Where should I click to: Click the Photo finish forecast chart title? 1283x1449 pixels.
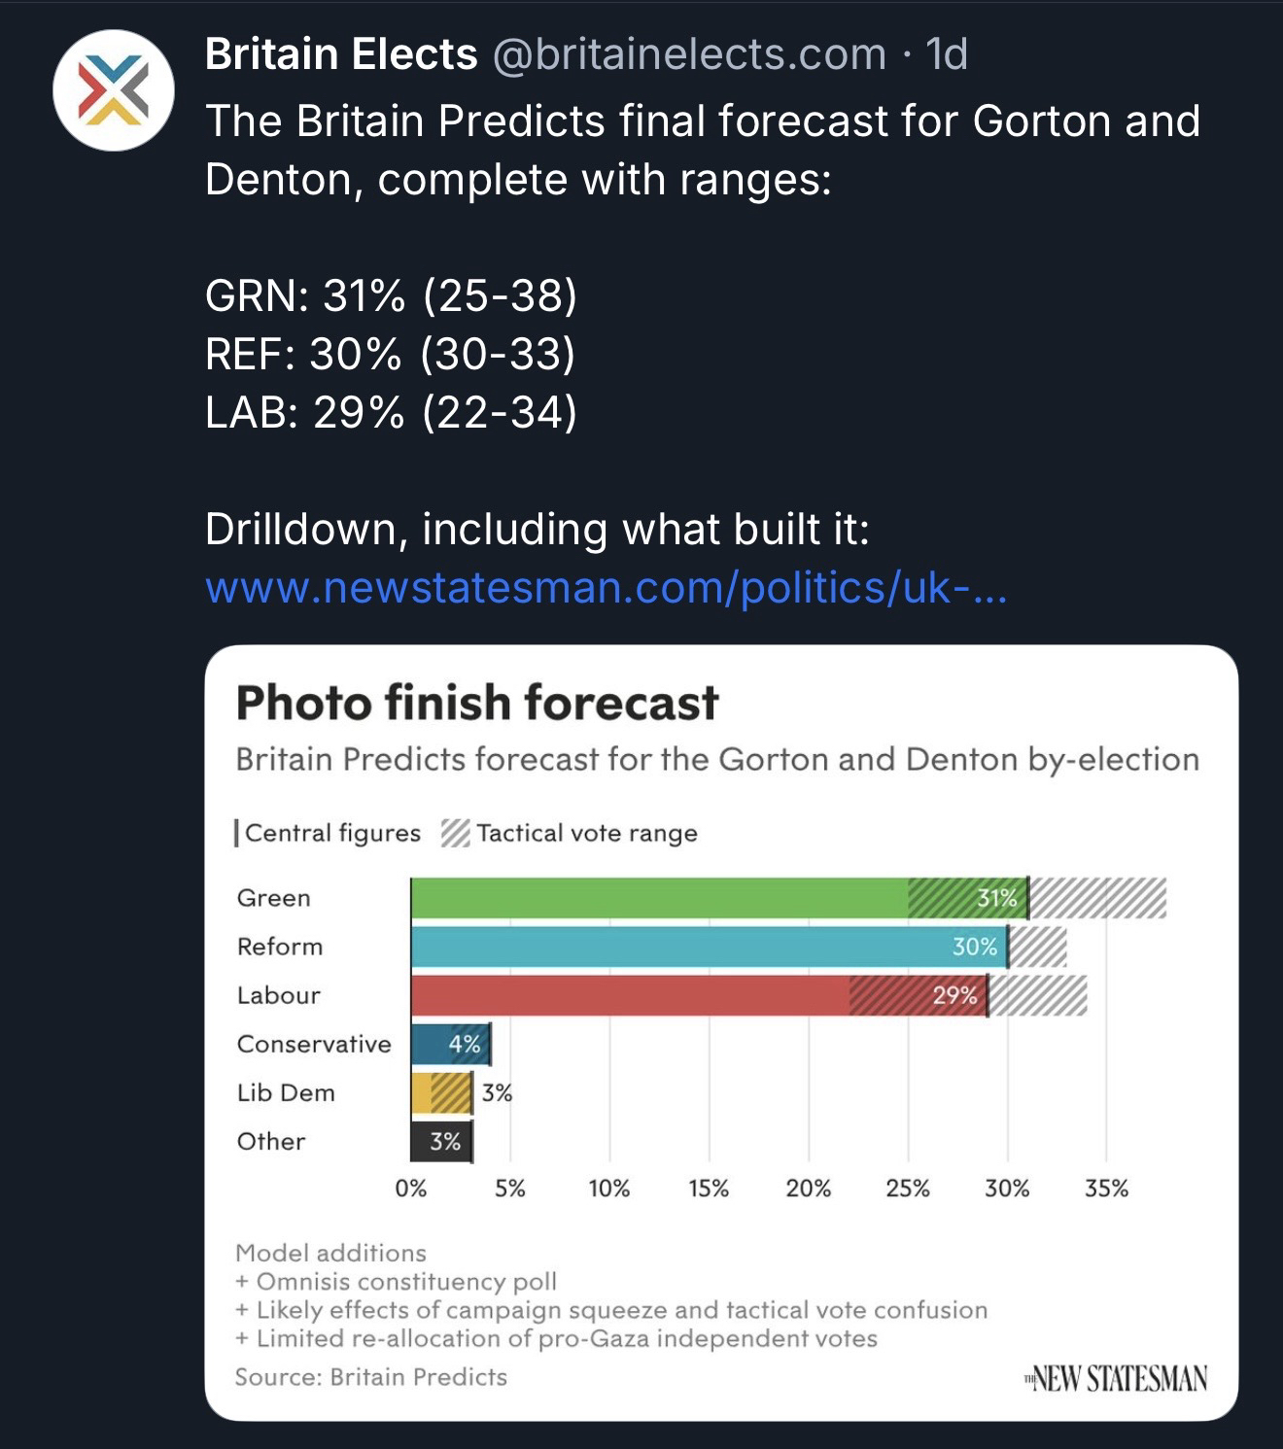[476, 703]
